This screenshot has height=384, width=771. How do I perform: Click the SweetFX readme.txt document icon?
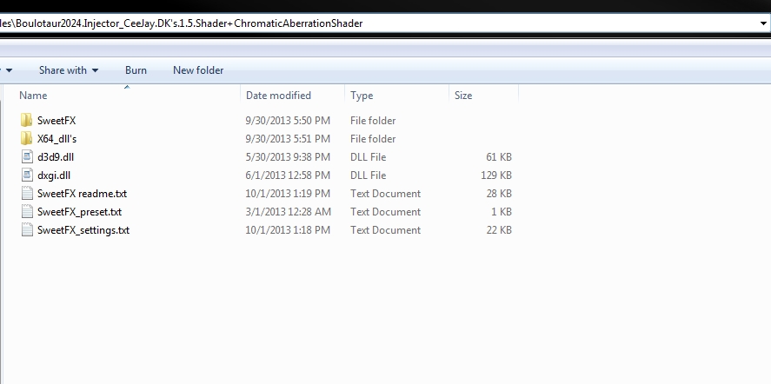[26, 194]
